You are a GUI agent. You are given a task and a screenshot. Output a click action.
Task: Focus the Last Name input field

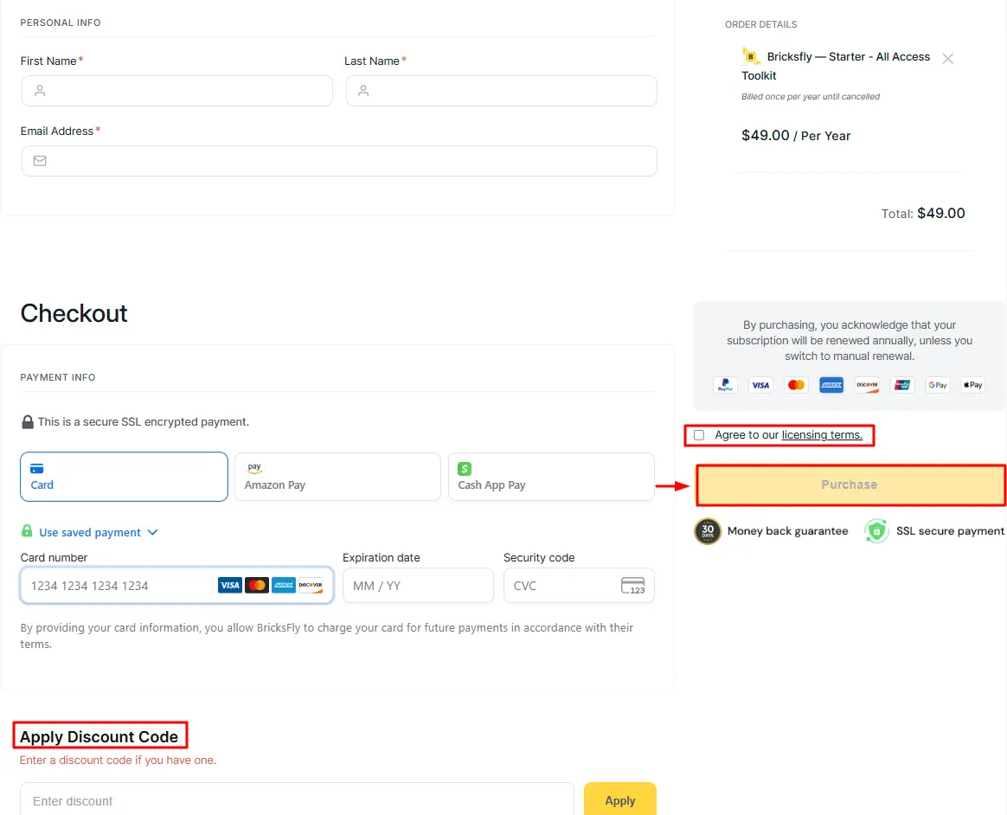point(502,91)
